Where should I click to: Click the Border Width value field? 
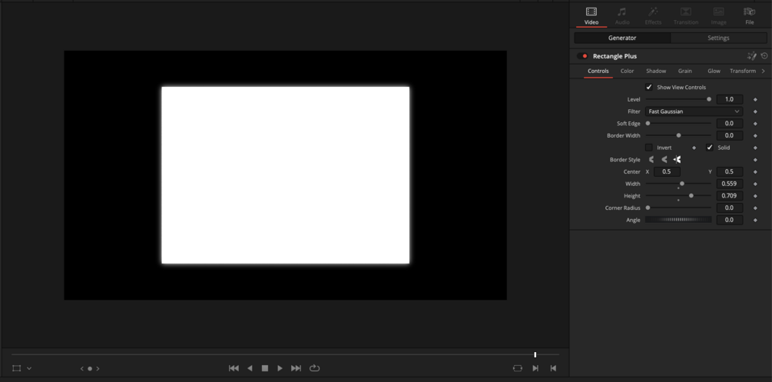click(x=729, y=135)
